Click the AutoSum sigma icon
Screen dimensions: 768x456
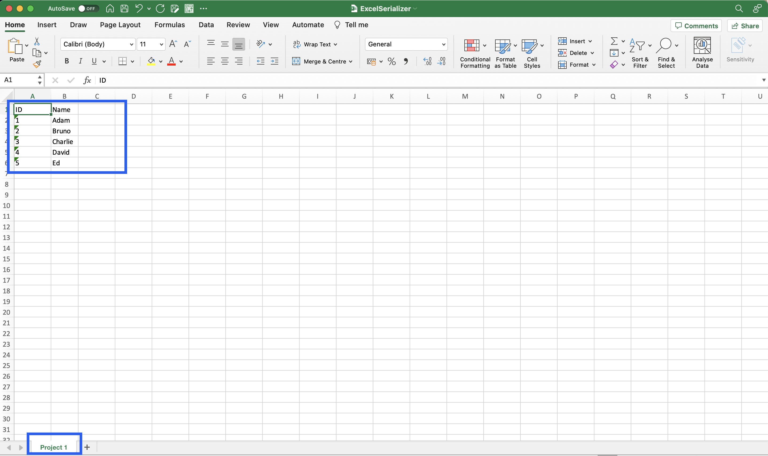tap(614, 41)
